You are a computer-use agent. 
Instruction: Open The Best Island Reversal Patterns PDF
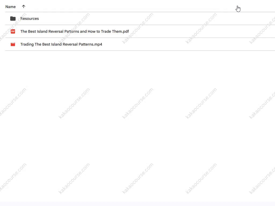point(75,32)
